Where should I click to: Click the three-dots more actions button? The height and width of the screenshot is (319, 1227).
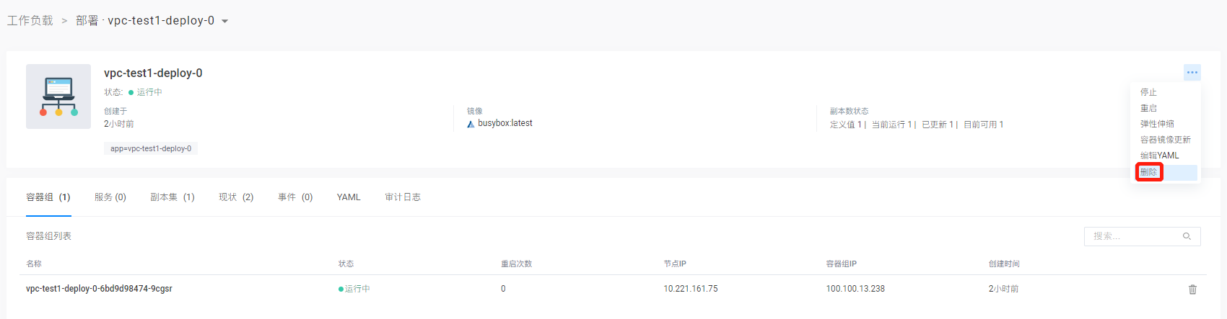pyautogui.click(x=1192, y=72)
